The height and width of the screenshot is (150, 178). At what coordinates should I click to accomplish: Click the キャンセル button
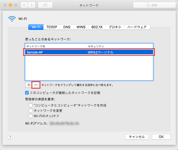(137, 137)
